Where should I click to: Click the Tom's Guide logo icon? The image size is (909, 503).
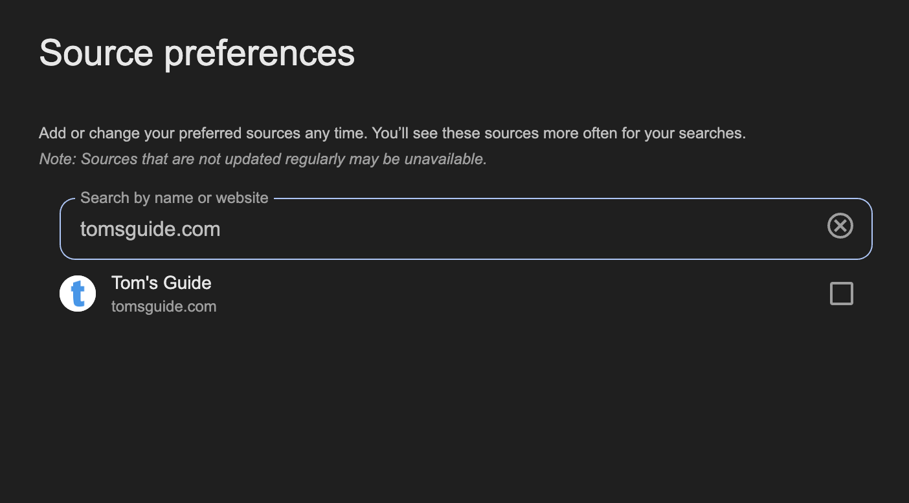(78, 294)
